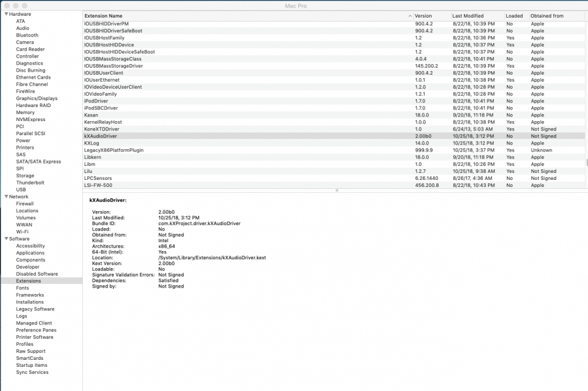Image resolution: width=588 pixels, height=391 pixels.
Task: Collapse the Hardware section triangle
Action: [x=6, y=14]
